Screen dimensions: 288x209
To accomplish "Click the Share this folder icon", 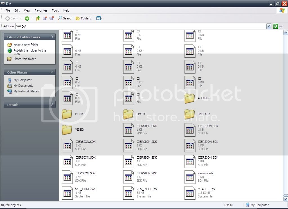I will (x=9, y=59).
